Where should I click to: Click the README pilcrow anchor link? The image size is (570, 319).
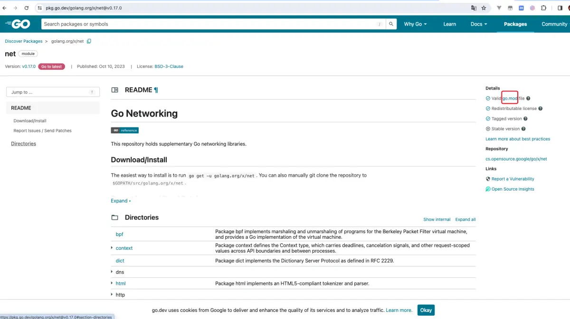pyautogui.click(x=156, y=90)
